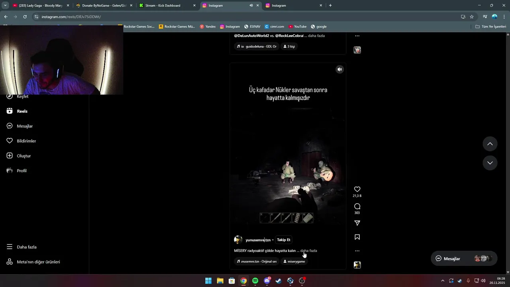510x287 pixels.
Task: Click yunusemre.tzn's profile avatar
Action: [238, 240]
